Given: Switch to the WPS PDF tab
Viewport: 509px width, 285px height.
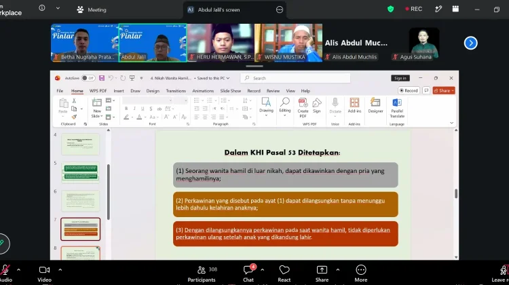Looking at the screenshot, I should [x=98, y=91].
